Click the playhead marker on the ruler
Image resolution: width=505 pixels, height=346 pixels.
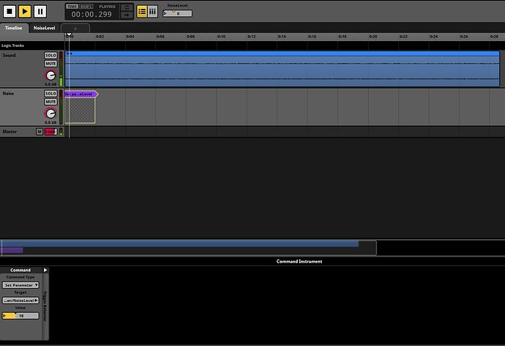point(69,34)
